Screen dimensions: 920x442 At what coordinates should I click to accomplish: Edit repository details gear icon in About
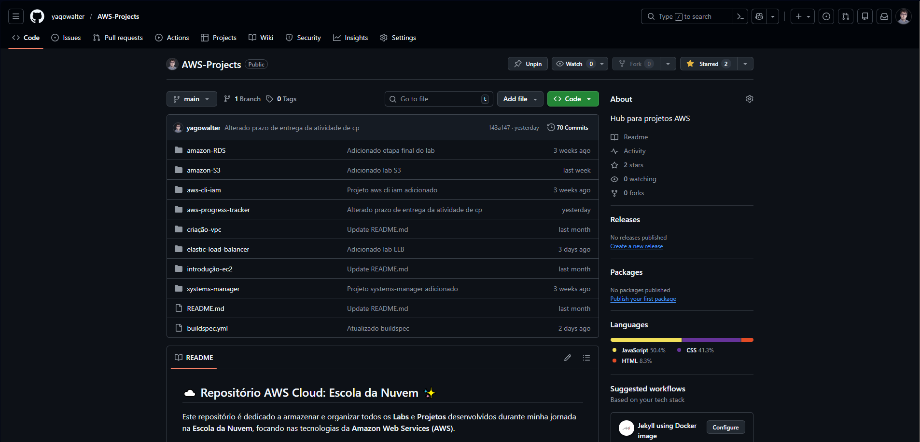750,99
